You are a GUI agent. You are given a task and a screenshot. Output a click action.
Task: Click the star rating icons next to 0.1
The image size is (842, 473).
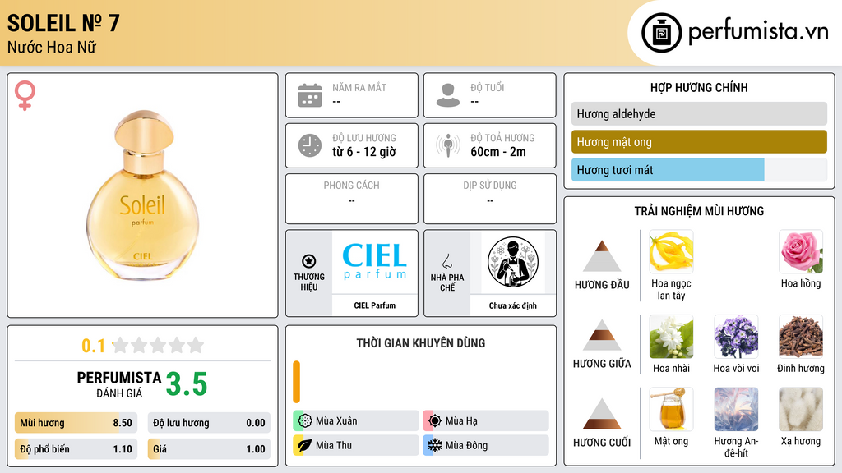point(159,345)
